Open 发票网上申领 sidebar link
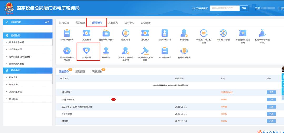284x133 pixels. coord(16,92)
